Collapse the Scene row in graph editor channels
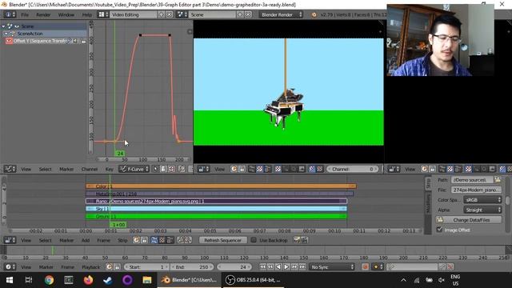 [x=3, y=26]
